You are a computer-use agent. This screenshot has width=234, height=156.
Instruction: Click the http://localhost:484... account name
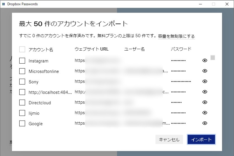pos(50,92)
